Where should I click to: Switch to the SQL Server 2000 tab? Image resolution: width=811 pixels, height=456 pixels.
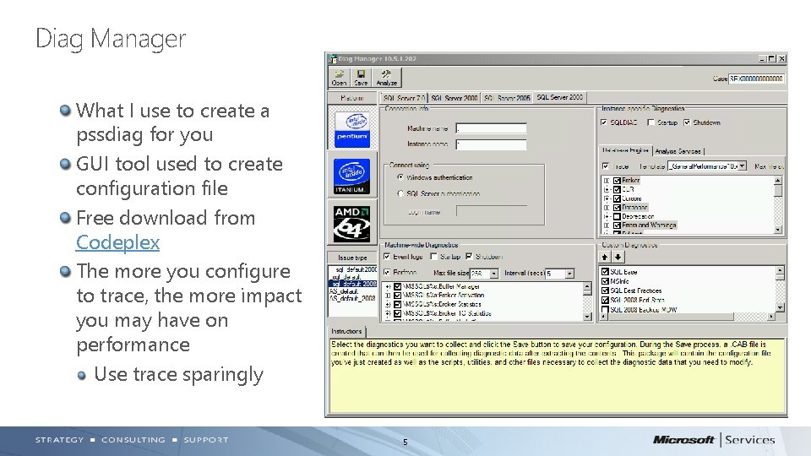(x=454, y=98)
